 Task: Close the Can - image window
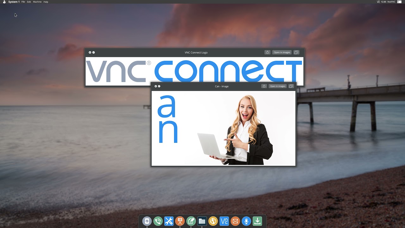[156, 86]
